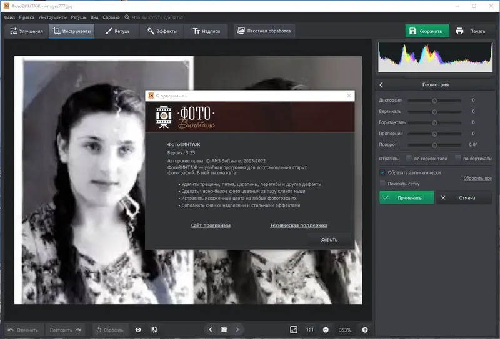Screen dimensions: 500x339
Task: Set zoom to 1:1
Action: coord(309,330)
